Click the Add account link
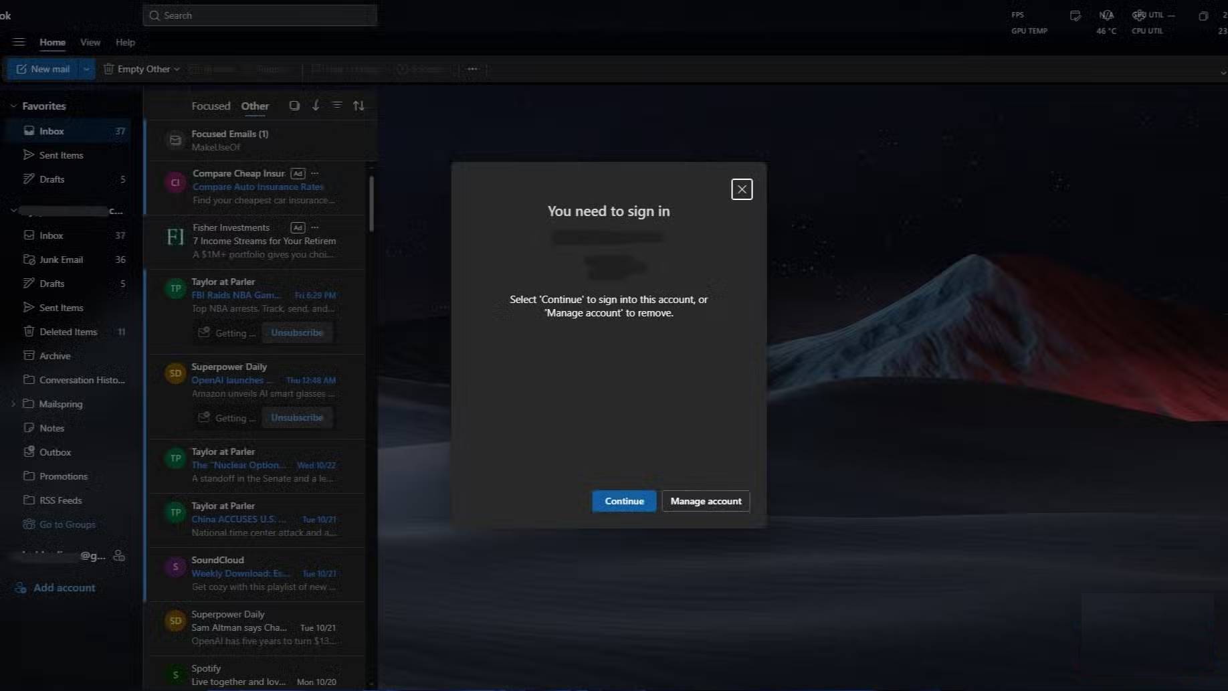This screenshot has height=691, width=1228. click(56, 587)
